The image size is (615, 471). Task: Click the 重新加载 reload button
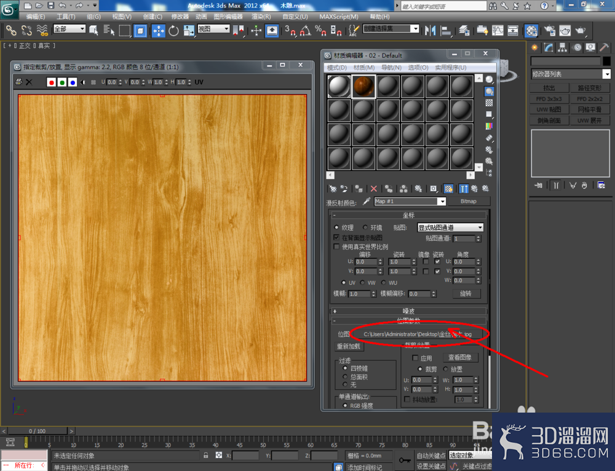[x=349, y=346]
